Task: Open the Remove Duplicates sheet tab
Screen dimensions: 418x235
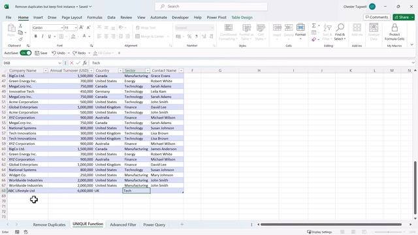Action: point(50,225)
